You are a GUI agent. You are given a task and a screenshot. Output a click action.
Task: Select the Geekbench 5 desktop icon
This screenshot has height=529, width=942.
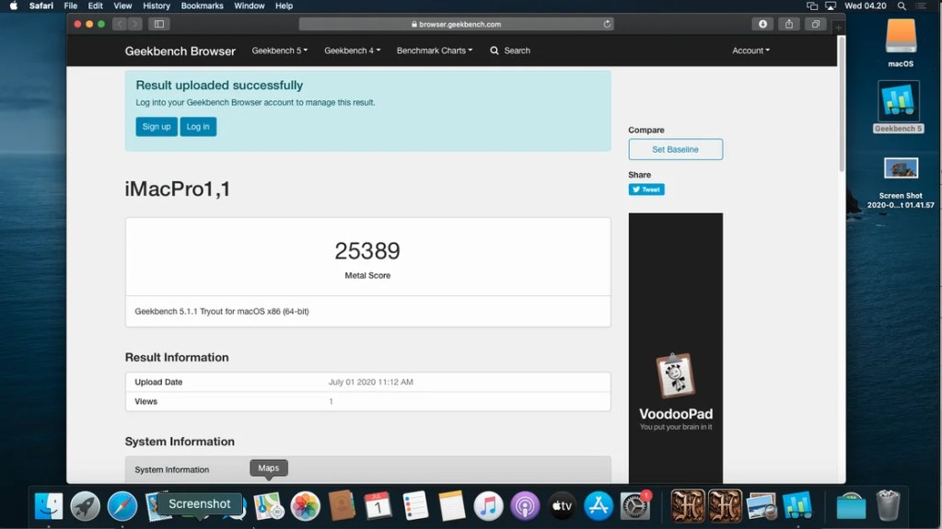pyautogui.click(x=899, y=107)
